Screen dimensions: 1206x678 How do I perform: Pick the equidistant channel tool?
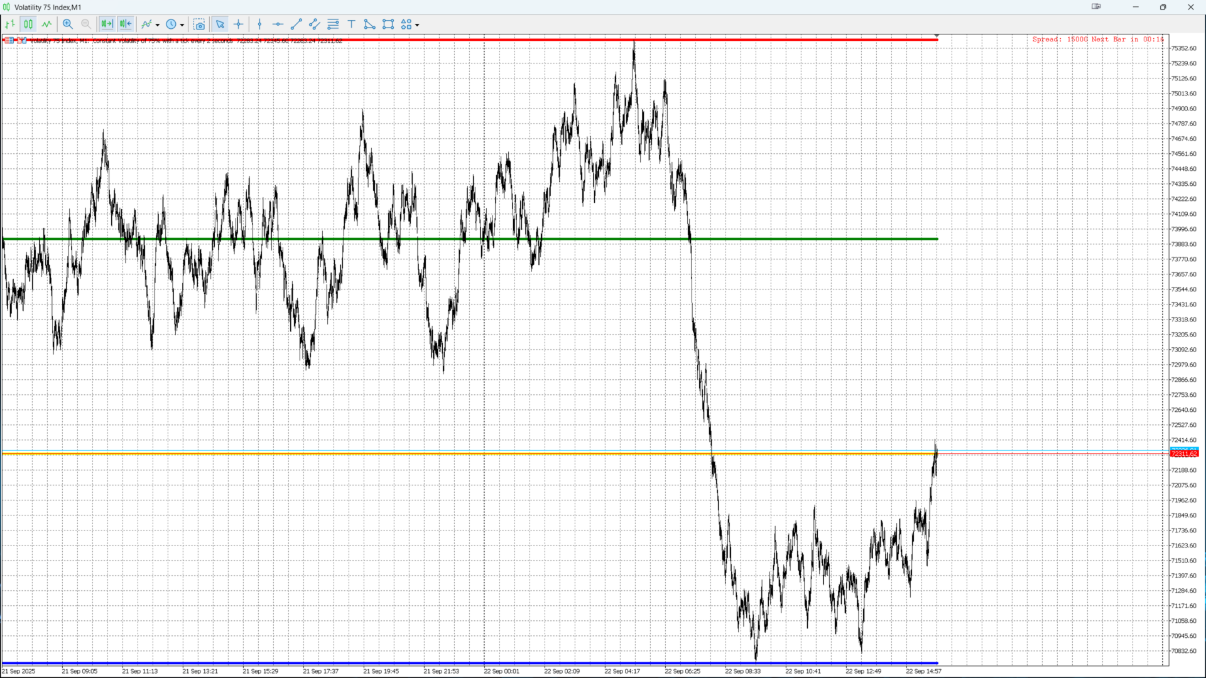click(x=315, y=24)
